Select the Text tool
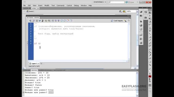 tap(150, 31)
